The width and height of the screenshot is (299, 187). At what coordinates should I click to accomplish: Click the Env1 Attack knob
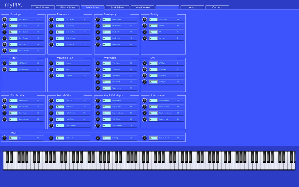[4, 19]
